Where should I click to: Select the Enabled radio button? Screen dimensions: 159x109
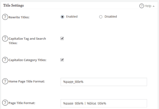point(62,17)
